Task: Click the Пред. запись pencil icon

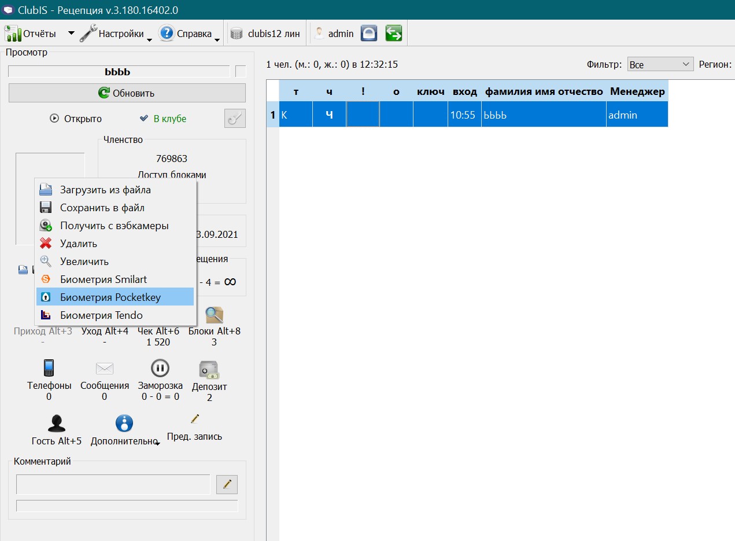Action: tap(194, 418)
